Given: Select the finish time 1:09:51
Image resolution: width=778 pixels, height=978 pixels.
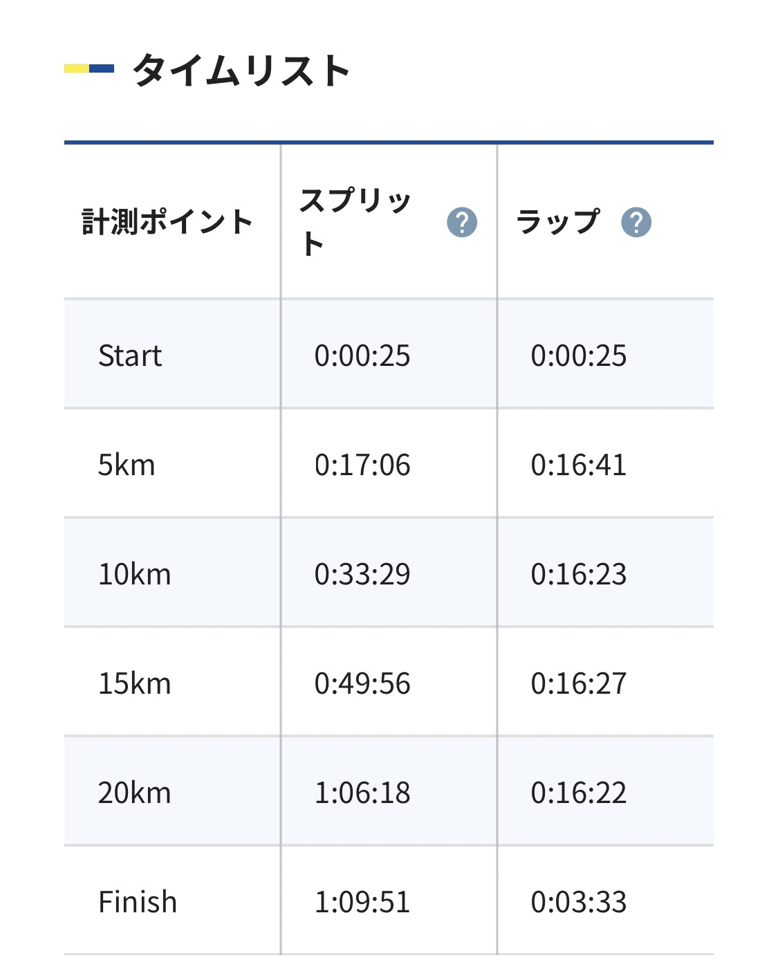Looking at the screenshot, I should point(362,903).
